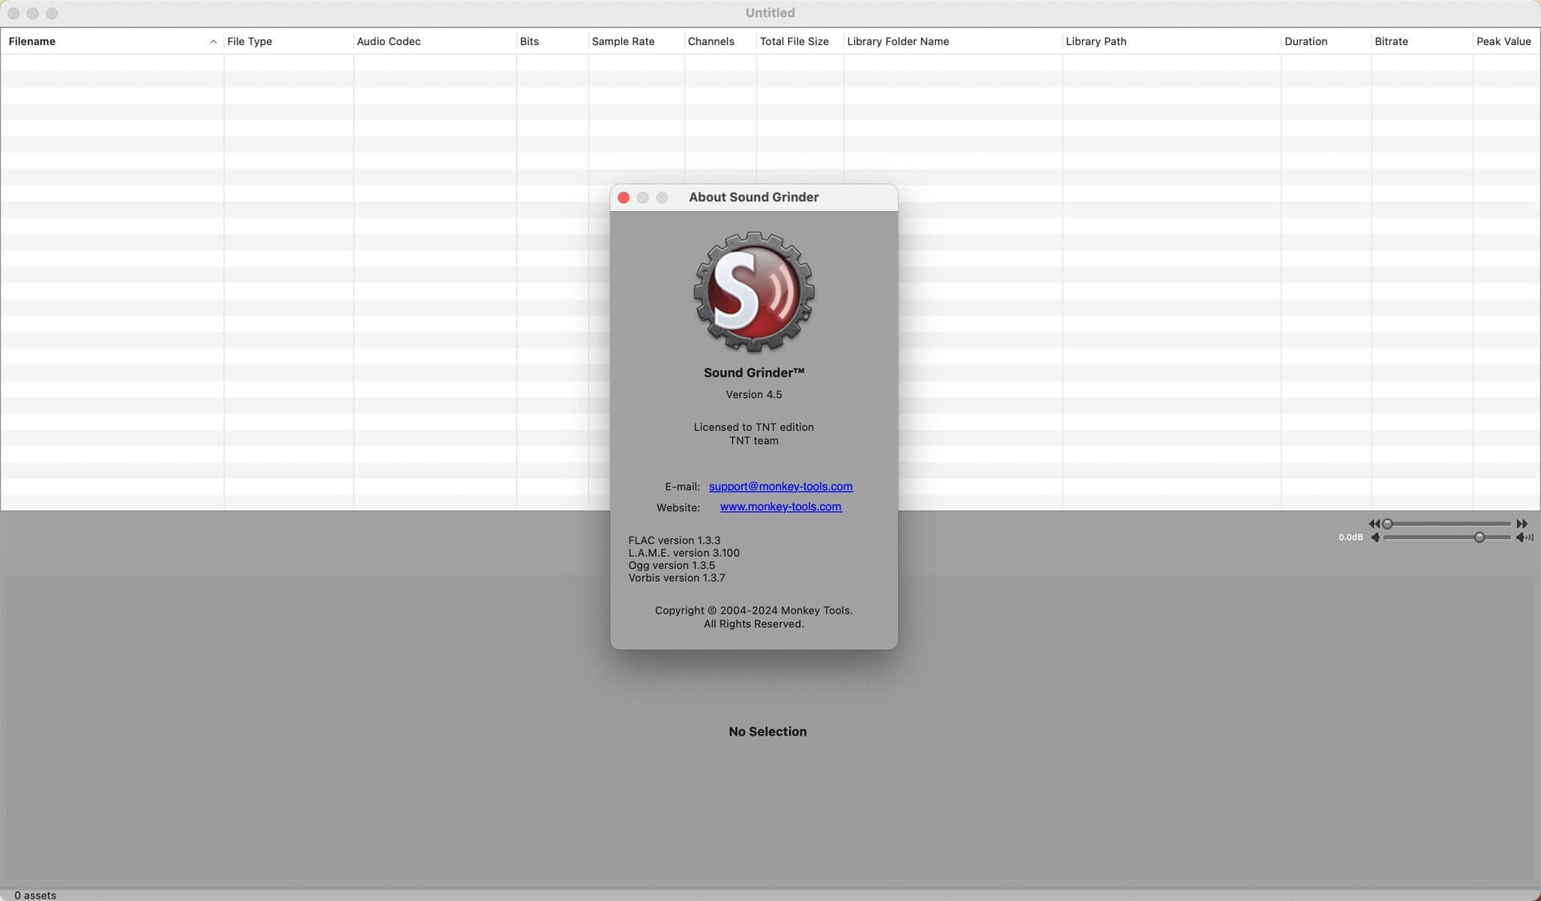This screenshot has height=901, width=1541.
Task: Click the loud-volume speaker icon
Action: tap(1523, 538)
